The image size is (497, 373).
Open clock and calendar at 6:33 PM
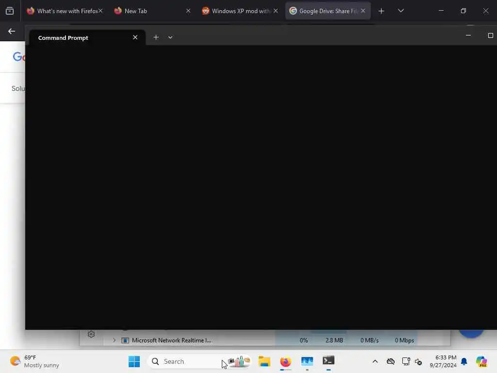point(443,361)
